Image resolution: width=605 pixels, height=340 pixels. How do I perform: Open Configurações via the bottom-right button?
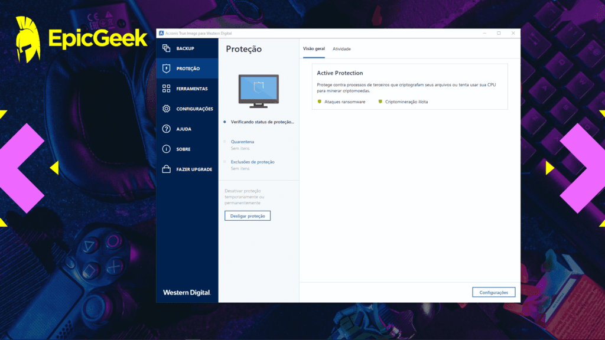click(x=493, y=292)
